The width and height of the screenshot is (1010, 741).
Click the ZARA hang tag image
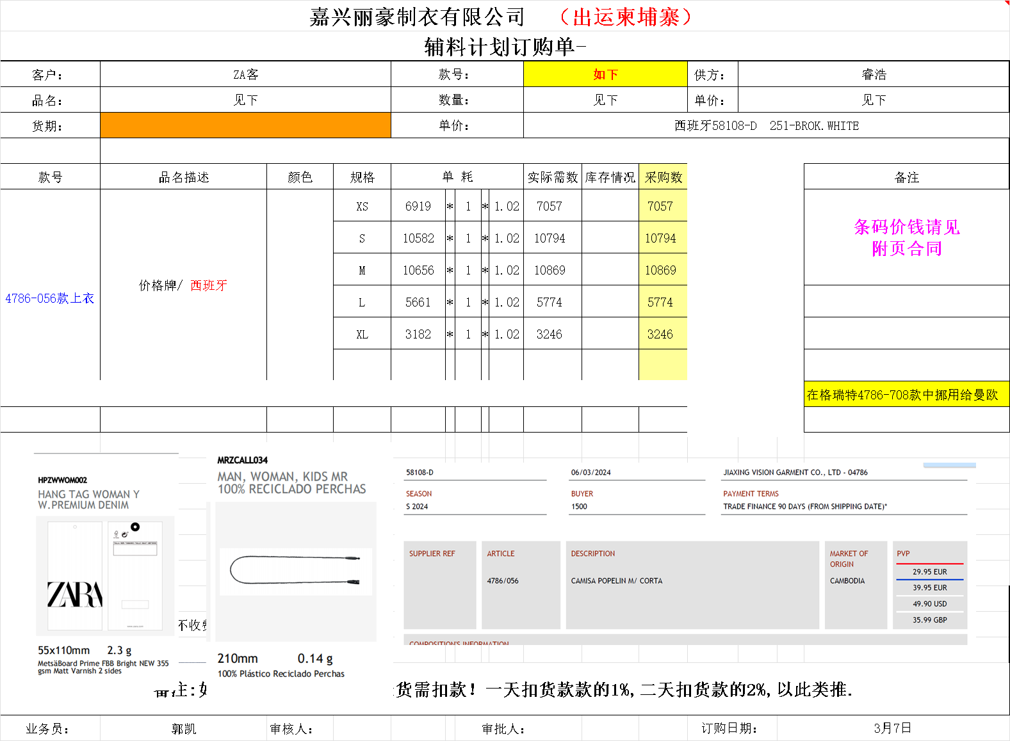click(106, 576)
